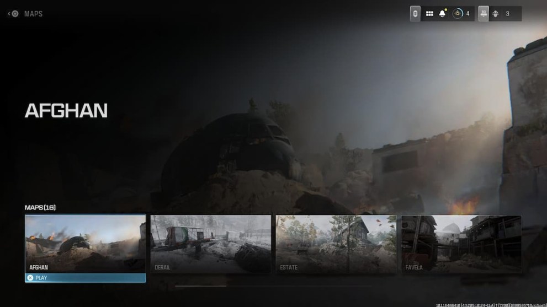Open the notifications bell
This screenshot has height=307, width=547.
click(442, 13)
